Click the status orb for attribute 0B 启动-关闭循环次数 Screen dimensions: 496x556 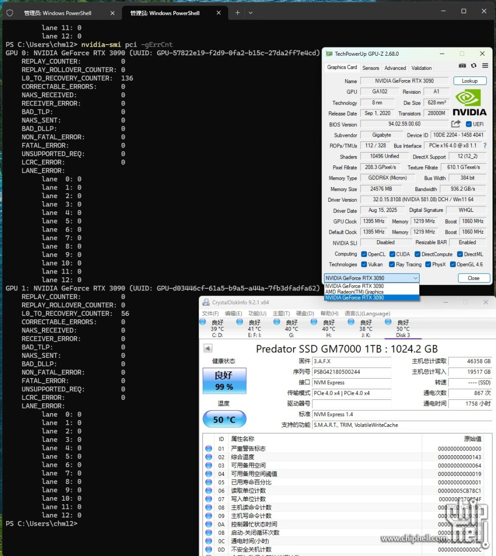pyautogui.click(x=209, y=533)
